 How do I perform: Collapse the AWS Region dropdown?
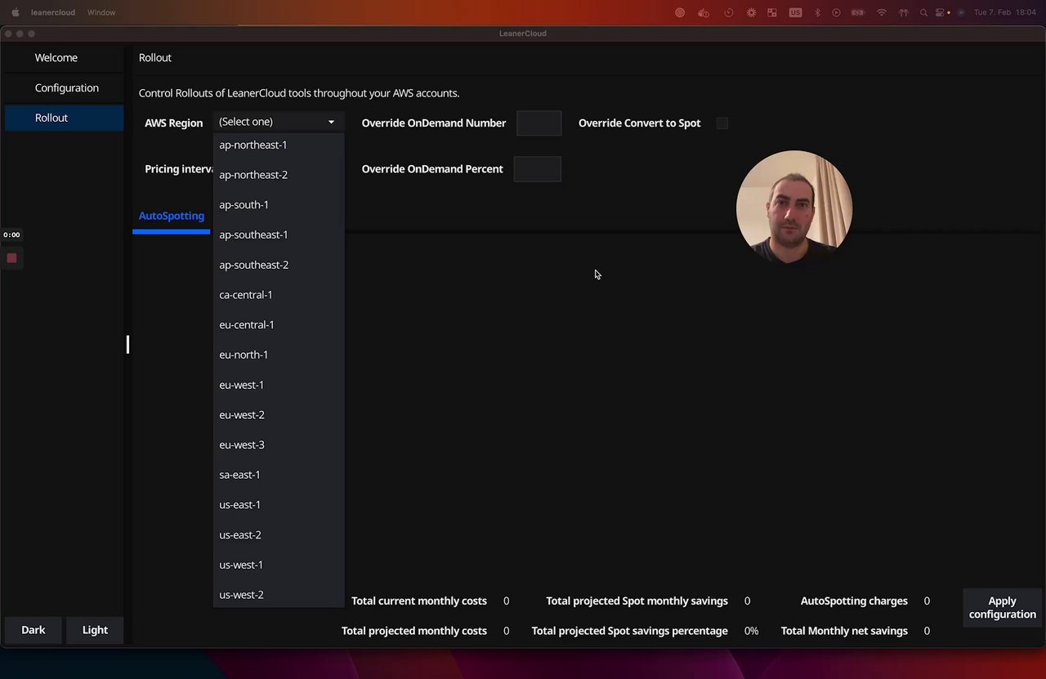click(278, 122)
